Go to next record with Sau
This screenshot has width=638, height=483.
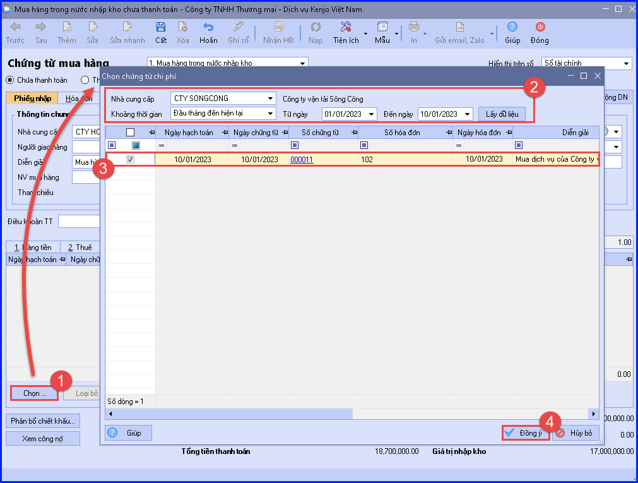(41, 33)
